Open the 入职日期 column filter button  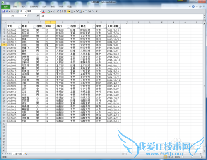point(120,27)
